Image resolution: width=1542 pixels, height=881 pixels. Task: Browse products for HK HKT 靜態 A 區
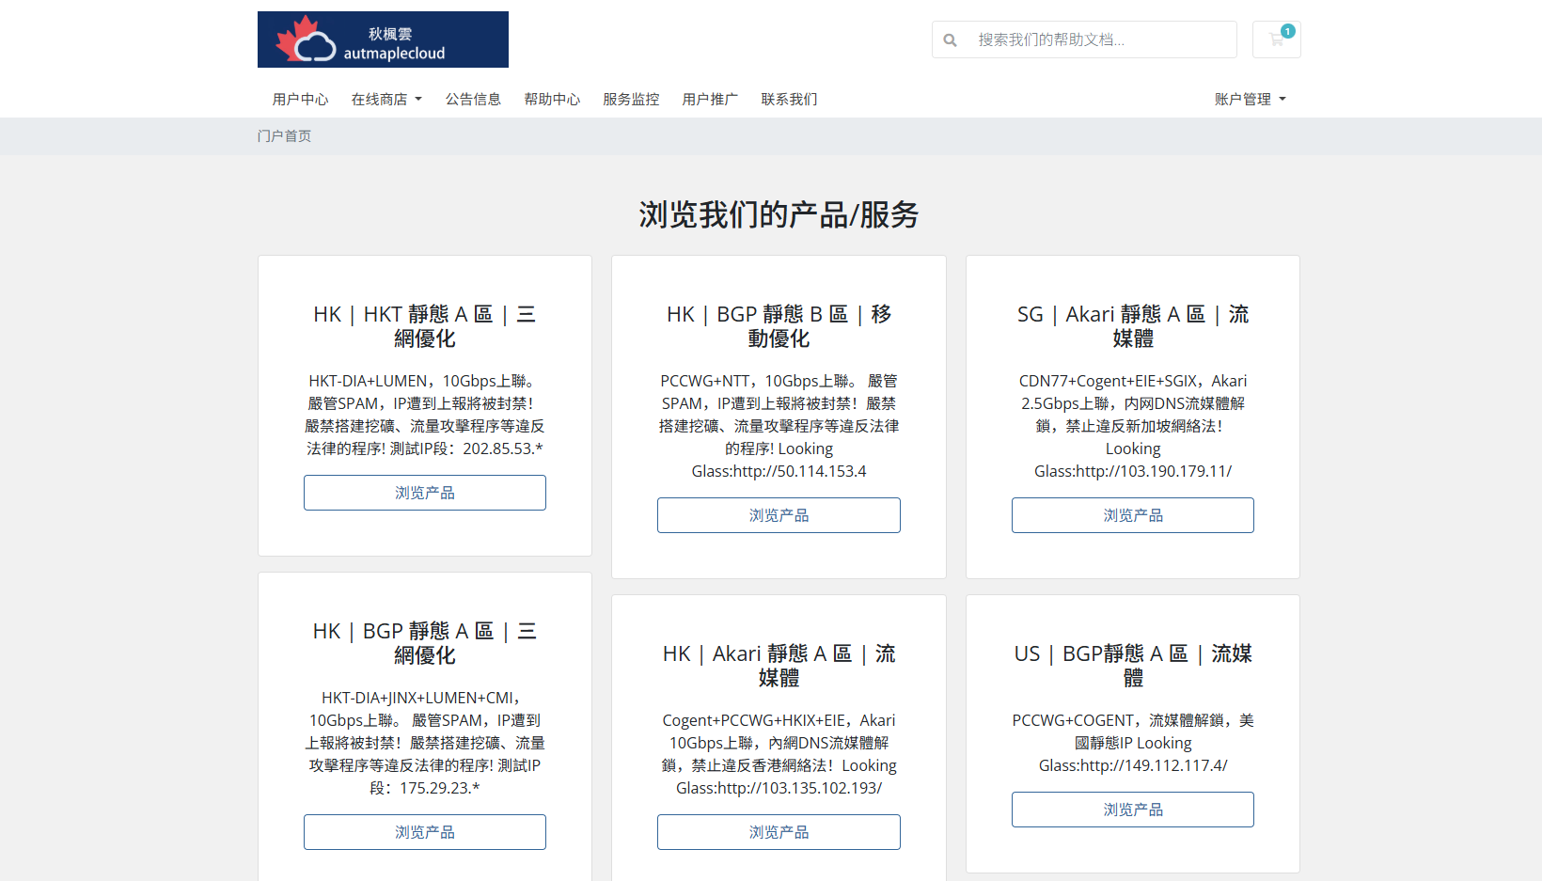point(424,493)
